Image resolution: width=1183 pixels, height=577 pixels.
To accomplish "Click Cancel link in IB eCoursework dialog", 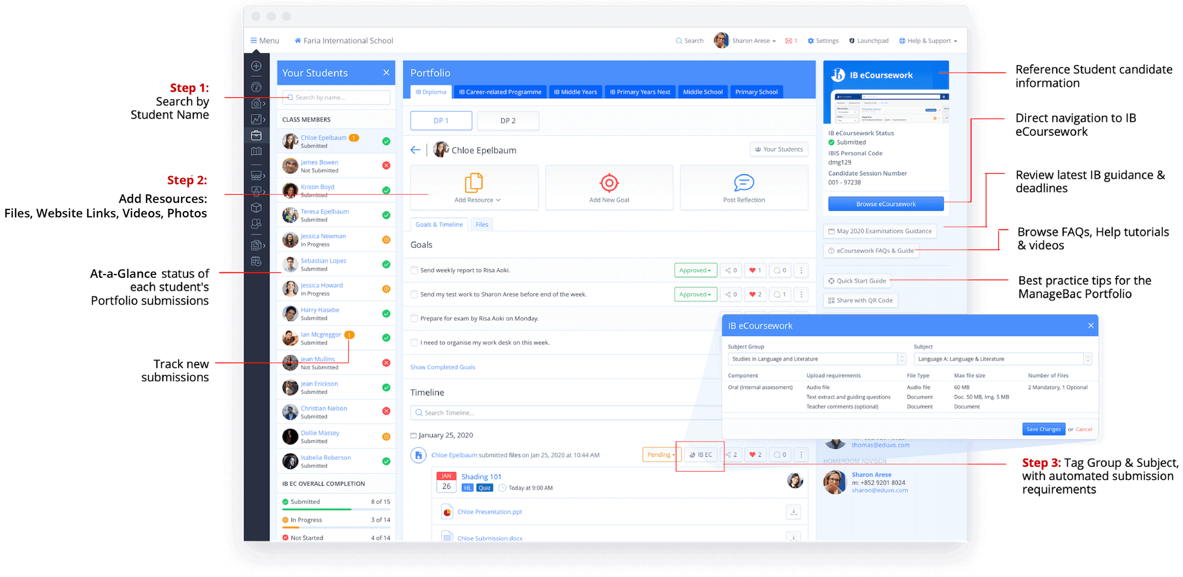I will [x=1084, y=429].
